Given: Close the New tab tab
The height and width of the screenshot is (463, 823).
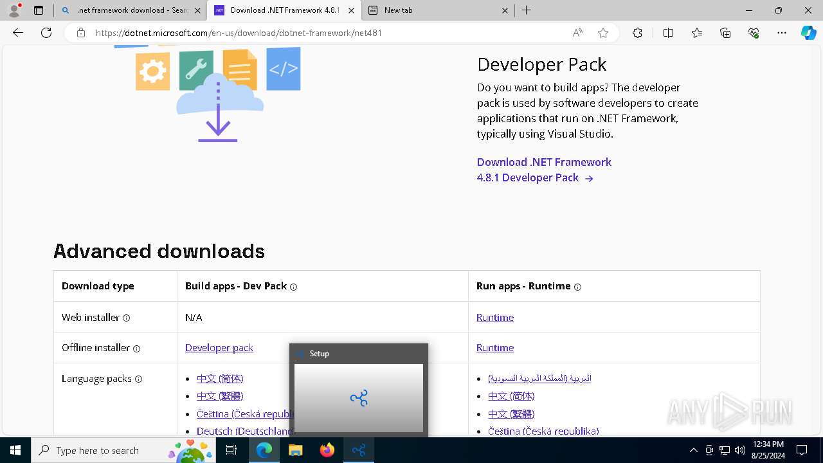Looking at the screenshot, I should pos(505,10).
